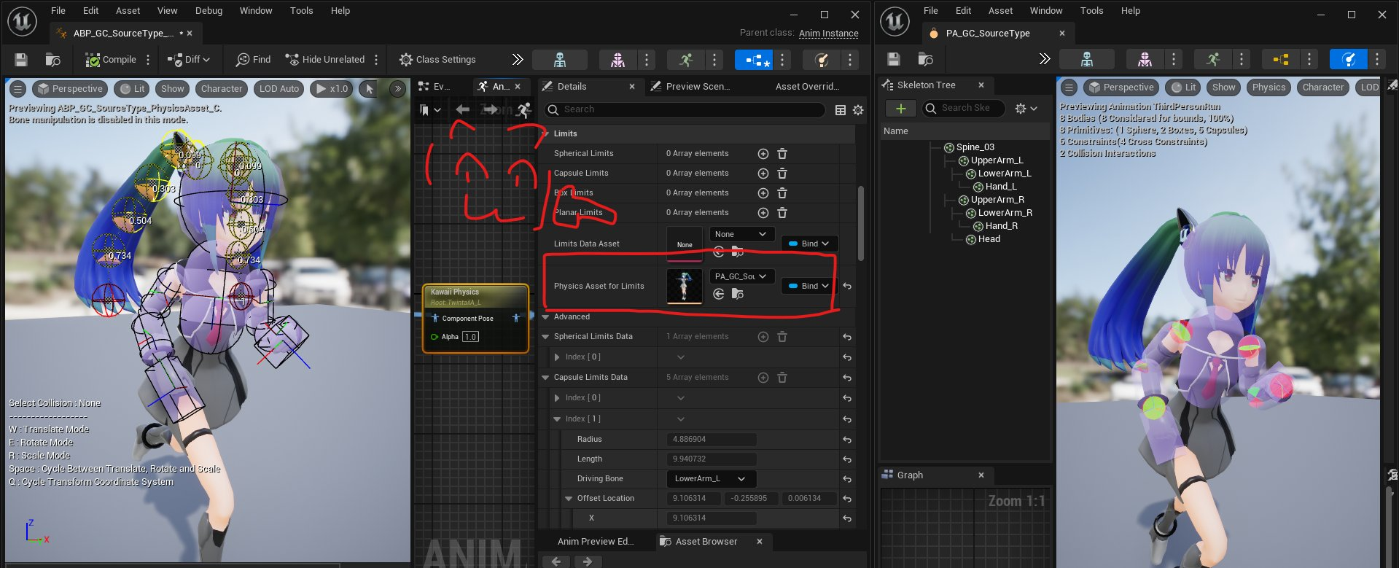Screen dimensions: 1399x568
Task: Click the Details search field
Action: (x=685, y=109)
